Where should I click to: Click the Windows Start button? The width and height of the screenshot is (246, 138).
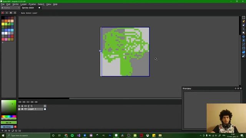click(x=3, y=135)
